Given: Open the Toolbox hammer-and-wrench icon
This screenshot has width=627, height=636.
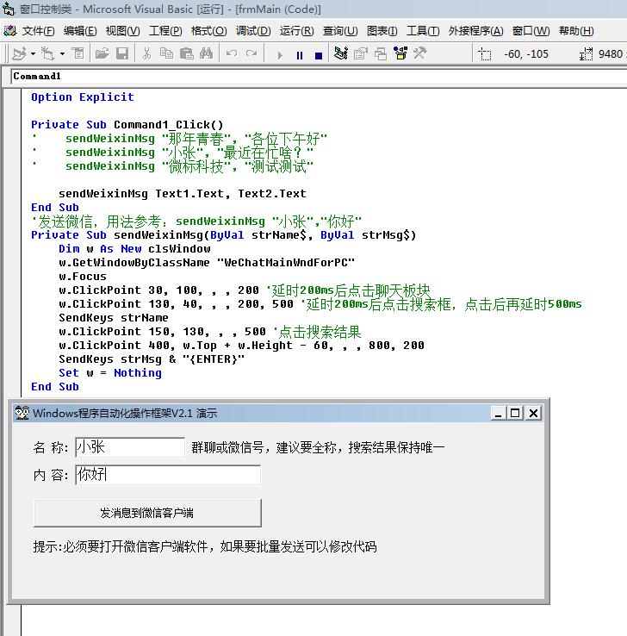Looking at the screenshot, I should point(420,53).
